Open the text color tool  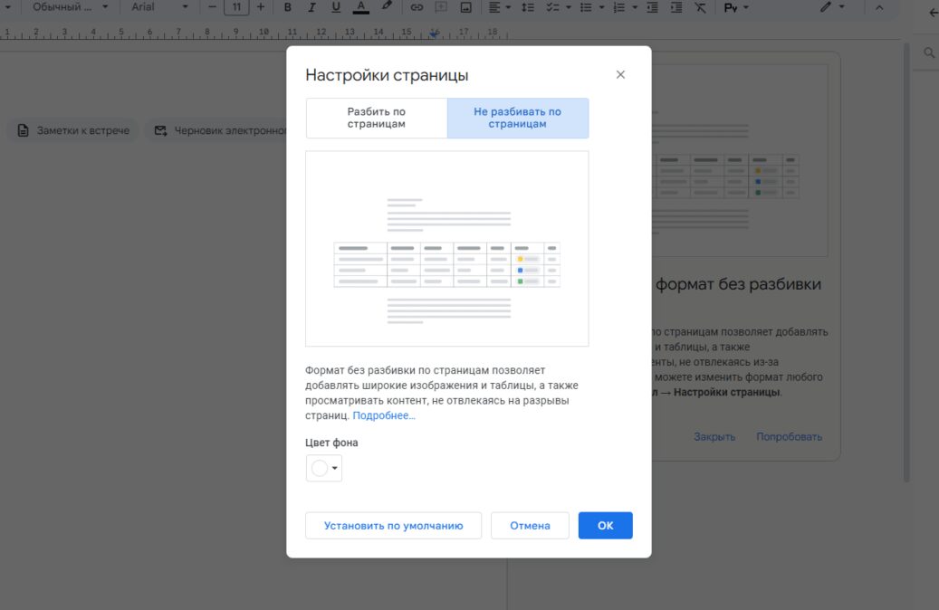[360, 8]
